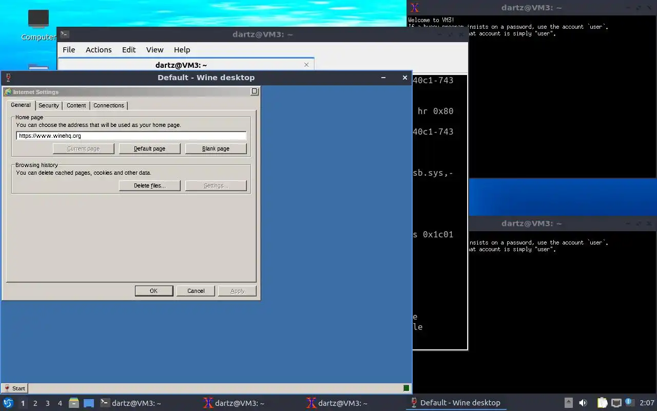657x411 pixels.
Task: Minimize the Wine desktop window
Action: pos(383,78)
